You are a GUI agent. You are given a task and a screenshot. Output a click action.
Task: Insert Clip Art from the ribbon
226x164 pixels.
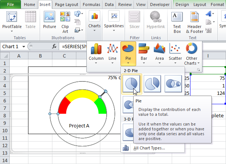pos(65,21)
